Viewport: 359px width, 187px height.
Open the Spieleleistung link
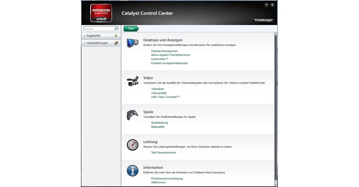pos(159,123)
